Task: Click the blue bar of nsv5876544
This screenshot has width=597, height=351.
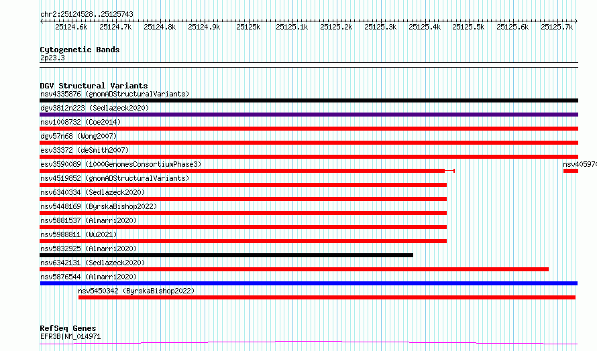Action: tap(309, 283)
